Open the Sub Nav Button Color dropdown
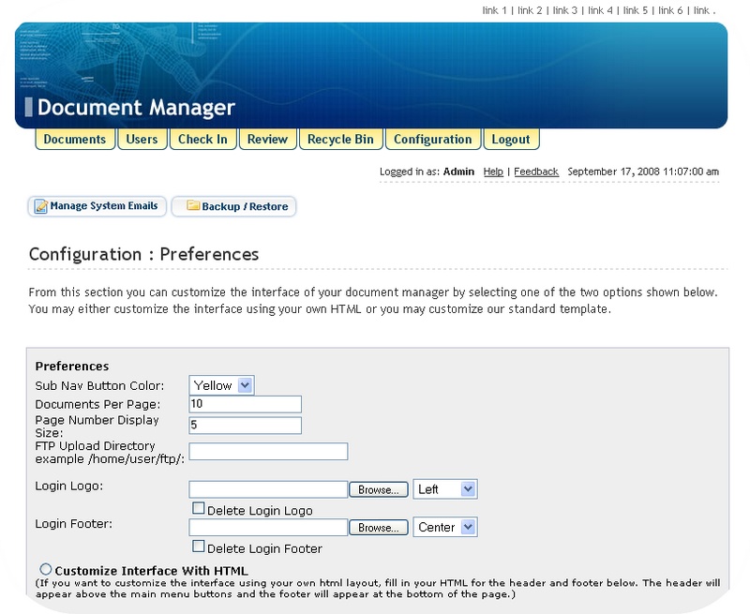This screenshot has width=750, height=614. pyautogui.click(x=221, y=385)
